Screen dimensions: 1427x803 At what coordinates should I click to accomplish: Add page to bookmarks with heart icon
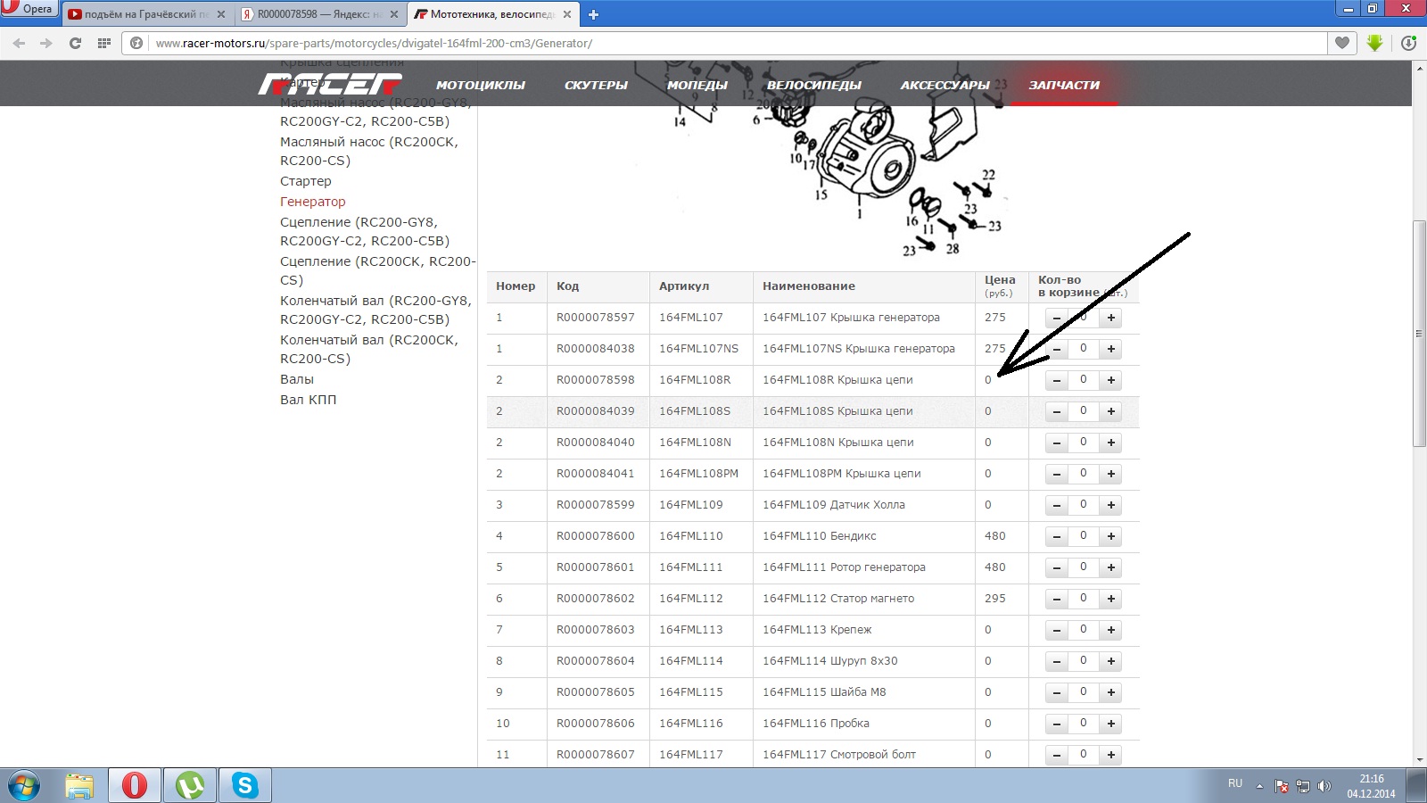coord(1342,43)
